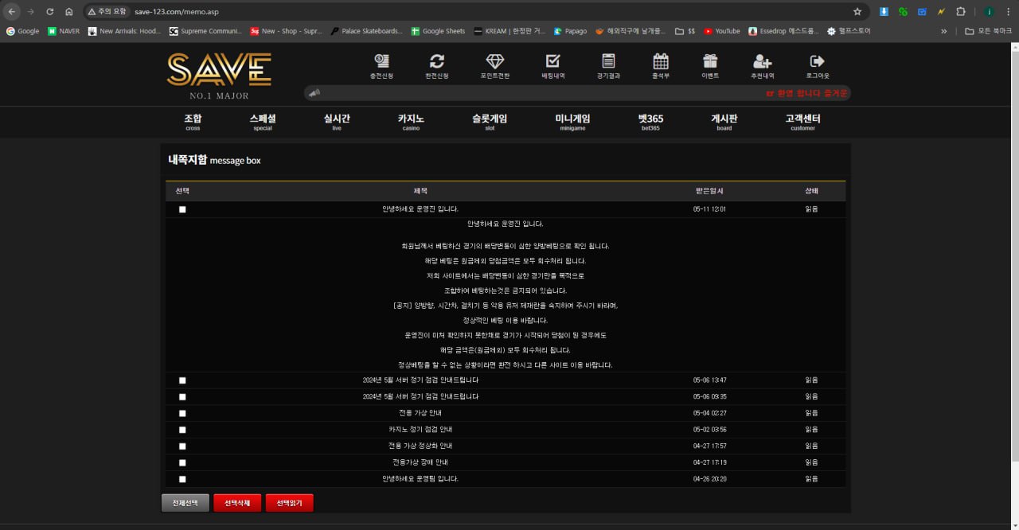Open the Palace Skateboards bookmark
This screenshot has height=530, width=1019.
[365, 31]
